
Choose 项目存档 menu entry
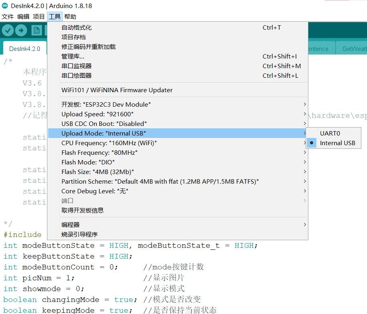(177, 37)
